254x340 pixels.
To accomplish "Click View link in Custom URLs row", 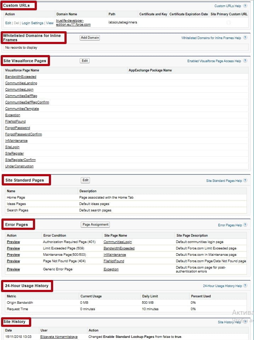I will 50,23.
